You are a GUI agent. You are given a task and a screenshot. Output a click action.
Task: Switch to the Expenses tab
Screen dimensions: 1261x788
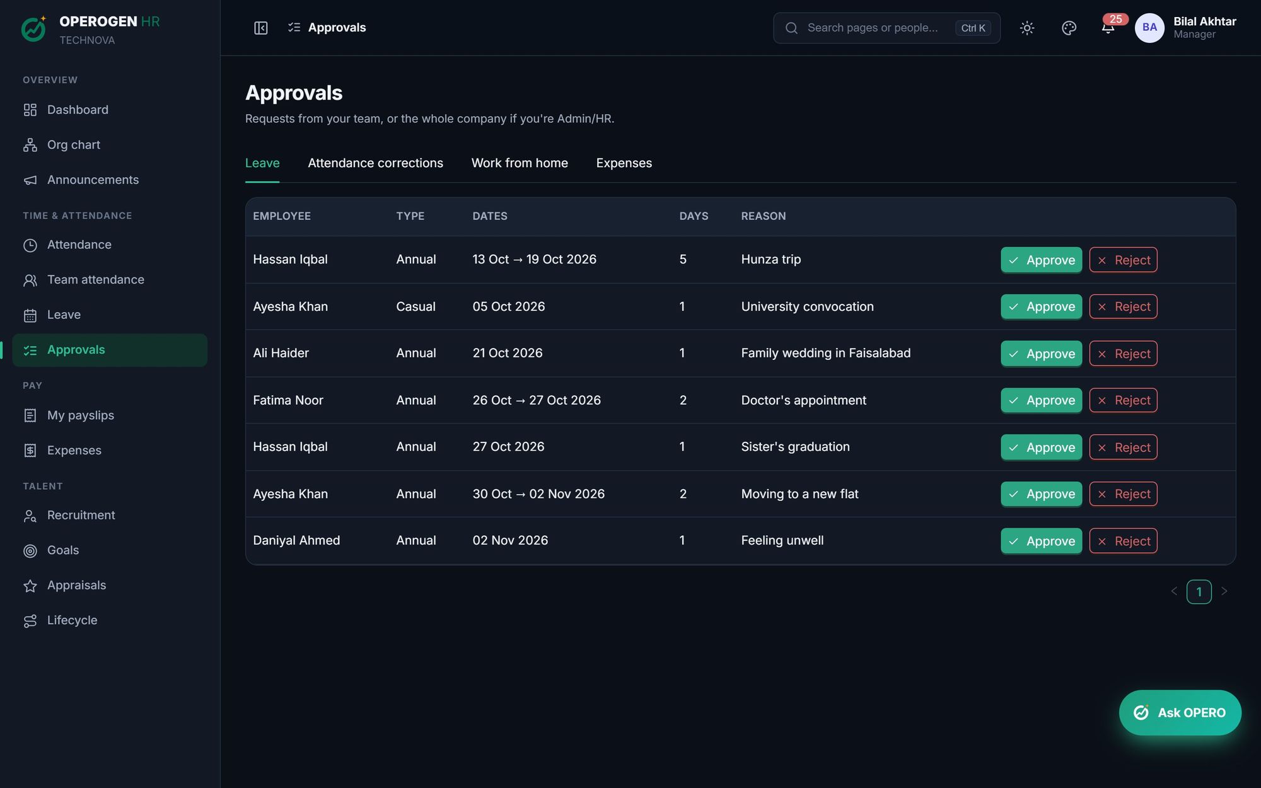(x=624, y=163)
